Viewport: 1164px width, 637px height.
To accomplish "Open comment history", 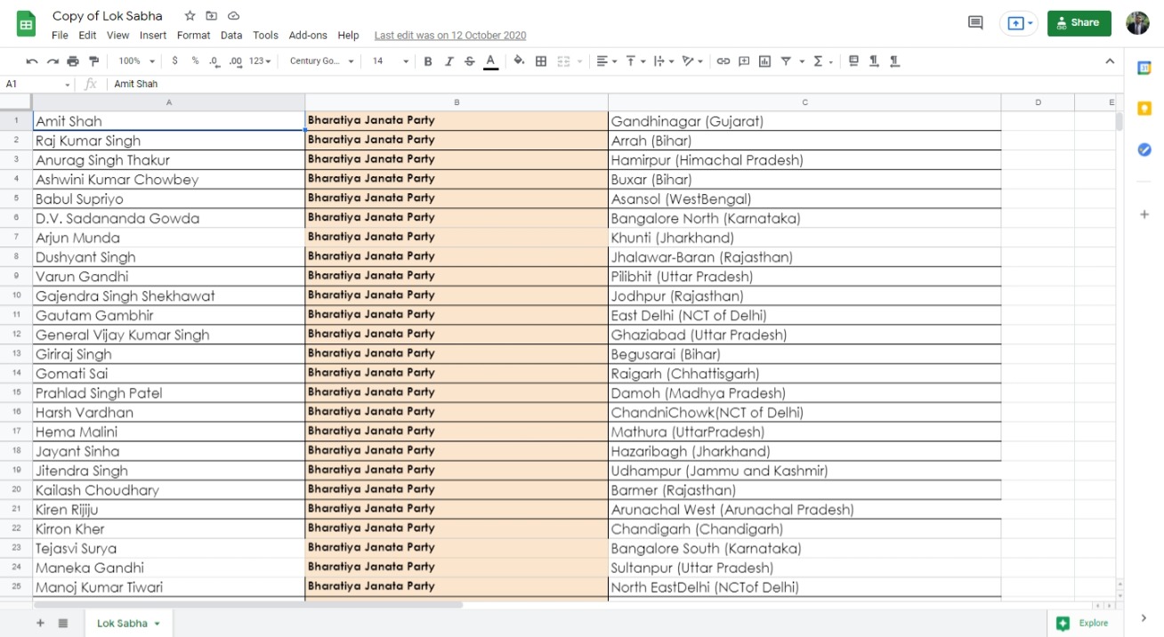I will click(975, 23).
